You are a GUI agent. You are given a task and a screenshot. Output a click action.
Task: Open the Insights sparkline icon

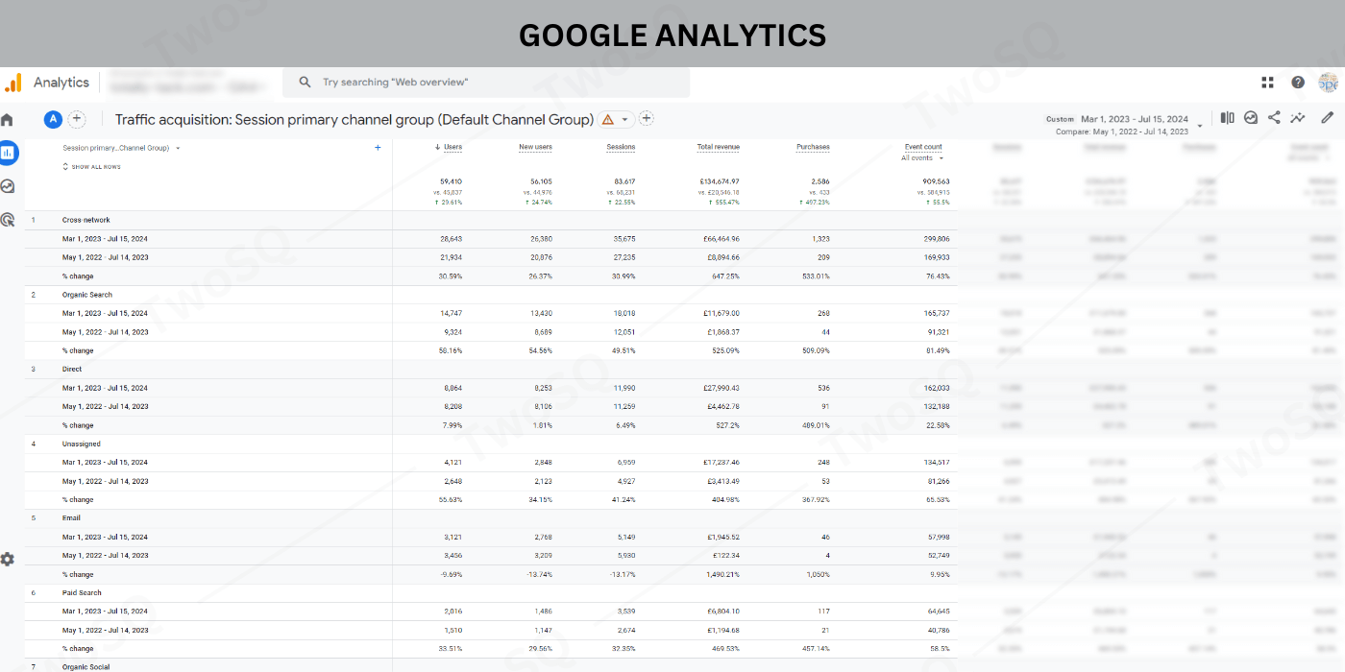pos(1298,118)
